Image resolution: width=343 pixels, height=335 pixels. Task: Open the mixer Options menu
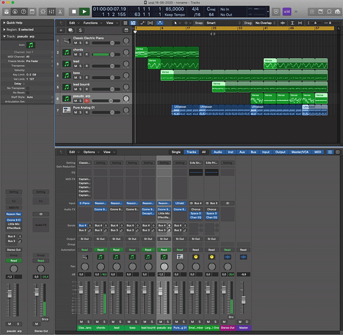point(90,152)
